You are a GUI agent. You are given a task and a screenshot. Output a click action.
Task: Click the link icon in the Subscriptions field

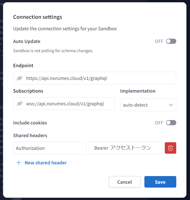coord(20,104)
